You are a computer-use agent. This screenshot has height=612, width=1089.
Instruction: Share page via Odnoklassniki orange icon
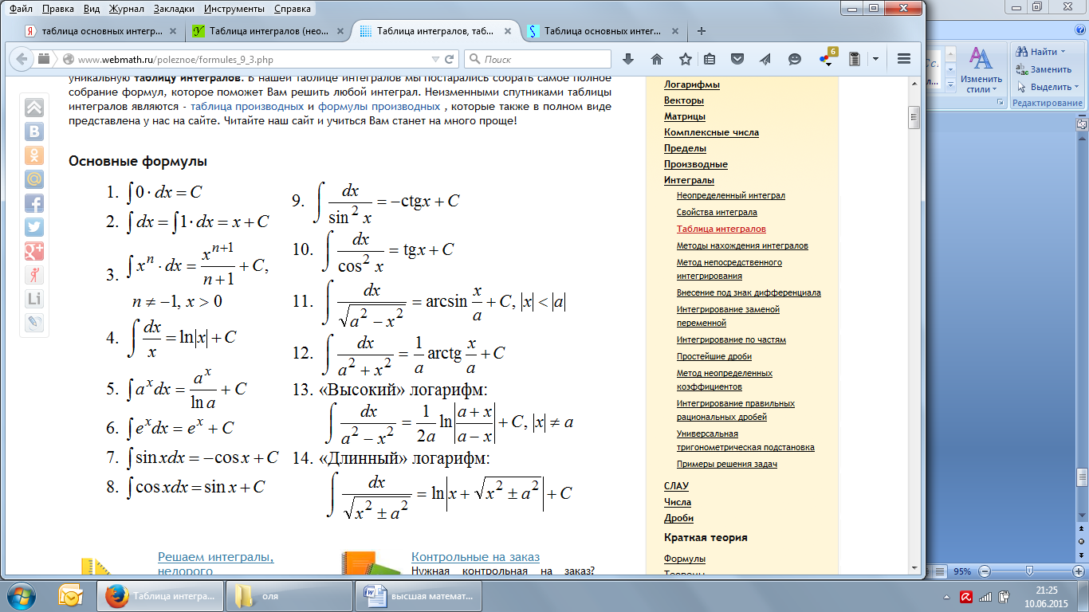tap(34, 155)
